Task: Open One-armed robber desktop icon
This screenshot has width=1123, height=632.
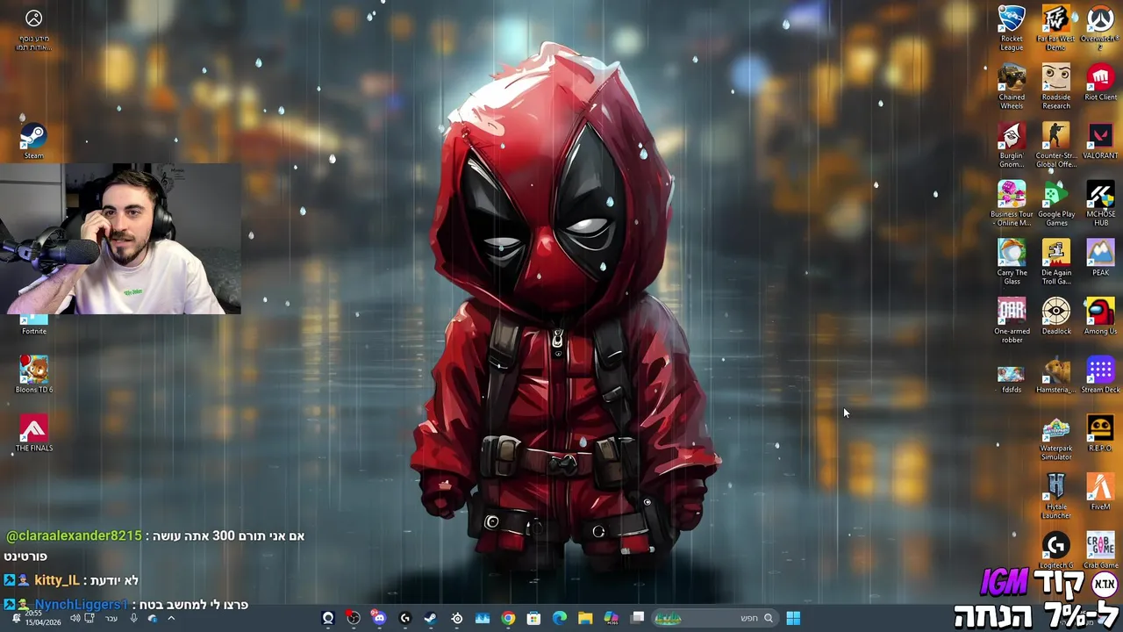Action: (1012, 320)
